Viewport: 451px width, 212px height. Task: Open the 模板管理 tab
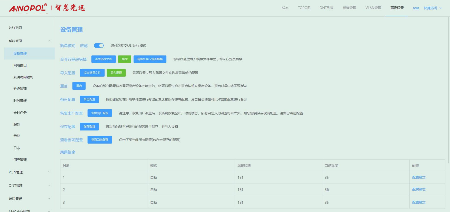[x=349, y=8]
